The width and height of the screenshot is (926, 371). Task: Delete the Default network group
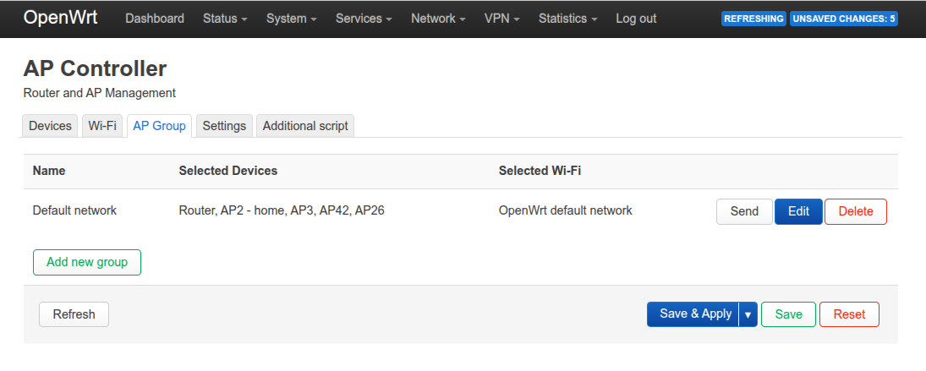point(855,211)
